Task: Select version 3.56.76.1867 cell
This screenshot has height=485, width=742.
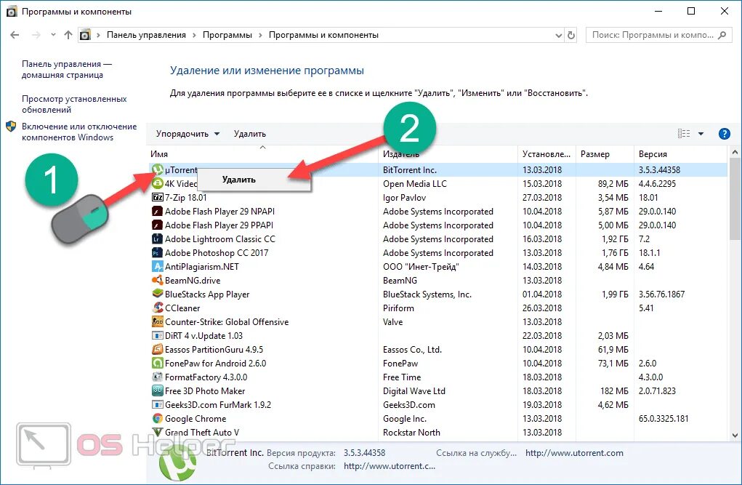Action: 661,294
